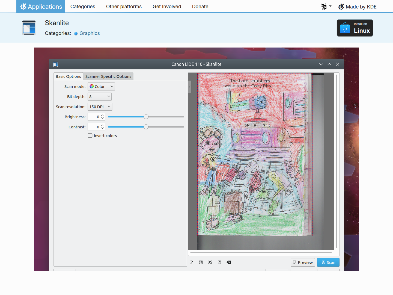393x295 pixels.
Task: Click the Zoom Out preview icon
Action: coord(201,262)
